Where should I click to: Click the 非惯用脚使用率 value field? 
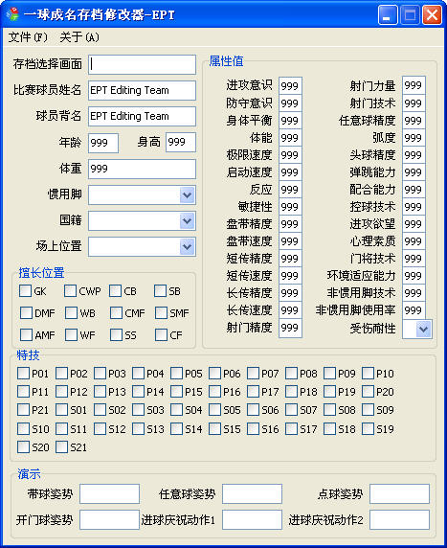coord(413,310)
